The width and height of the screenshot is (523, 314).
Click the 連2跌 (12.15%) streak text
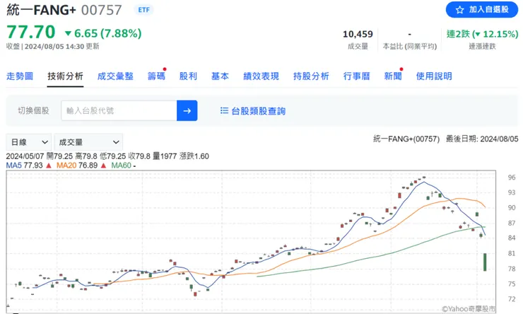482,34
